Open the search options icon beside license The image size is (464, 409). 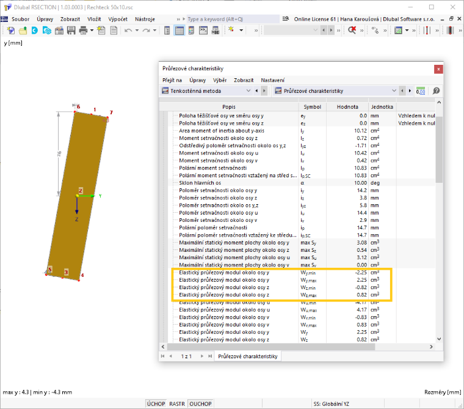[x=286, y=19]
